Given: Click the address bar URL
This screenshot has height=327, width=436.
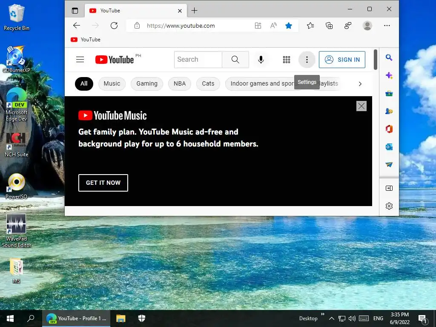Looking at the screenshot, I should [181, 26].
